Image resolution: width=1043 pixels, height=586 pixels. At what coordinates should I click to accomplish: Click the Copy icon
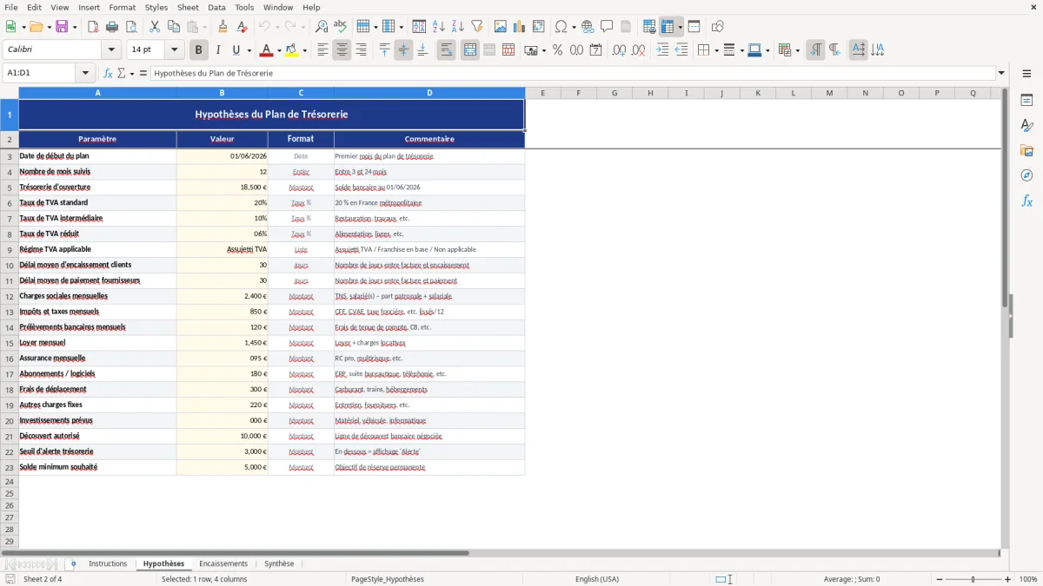tap(174, 27)
